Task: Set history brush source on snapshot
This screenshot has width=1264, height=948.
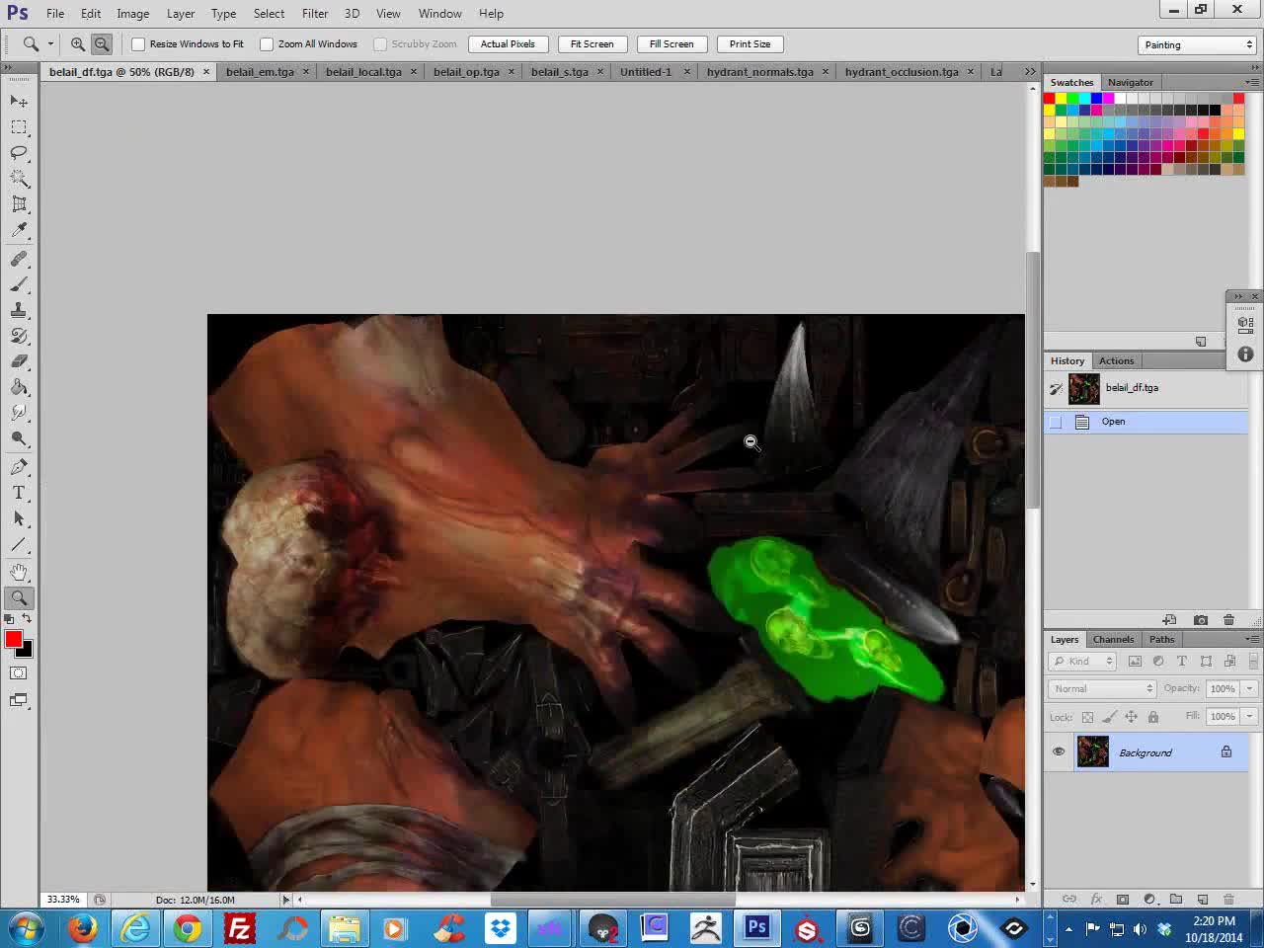Action: point(1056,388)
